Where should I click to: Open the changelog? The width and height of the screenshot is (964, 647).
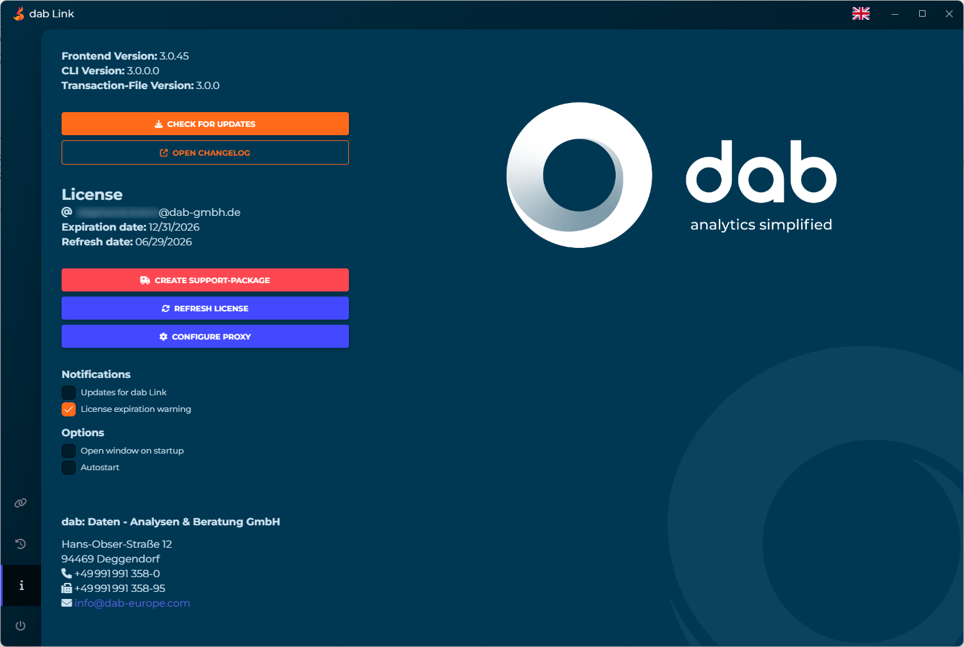[205, 152]
